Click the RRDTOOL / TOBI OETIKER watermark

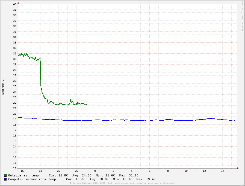[242, 16]
